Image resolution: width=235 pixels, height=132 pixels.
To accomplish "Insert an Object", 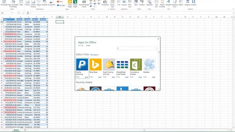I will click(181, 3).
